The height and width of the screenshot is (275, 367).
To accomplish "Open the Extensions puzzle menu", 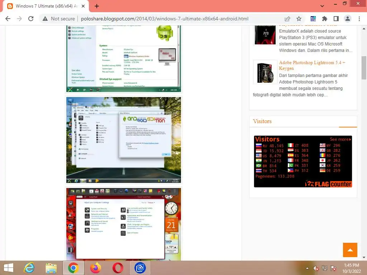I will [324, 19].
